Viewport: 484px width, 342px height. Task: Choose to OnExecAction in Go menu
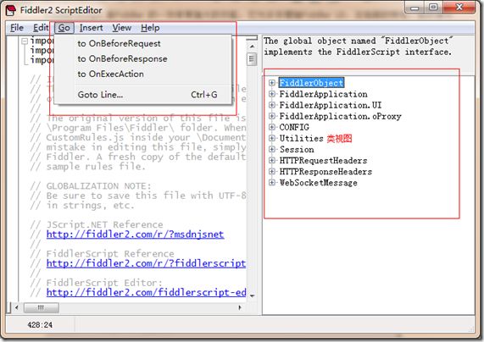click(143, 74)
